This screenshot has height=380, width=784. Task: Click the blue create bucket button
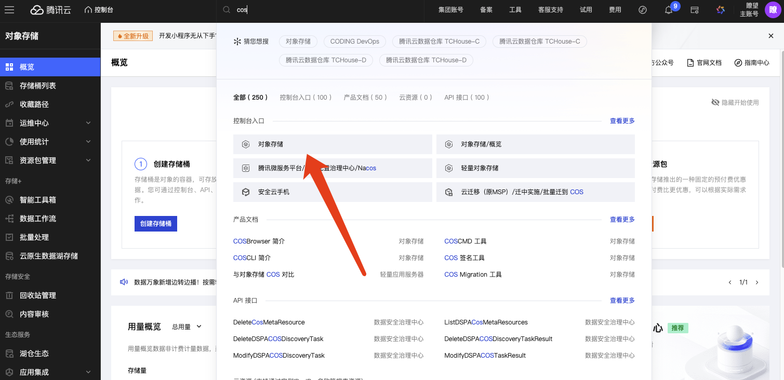155,224
